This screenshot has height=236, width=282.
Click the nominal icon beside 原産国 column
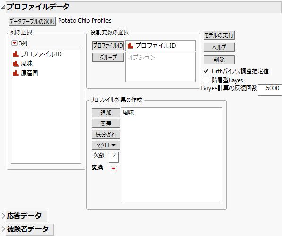16,73
